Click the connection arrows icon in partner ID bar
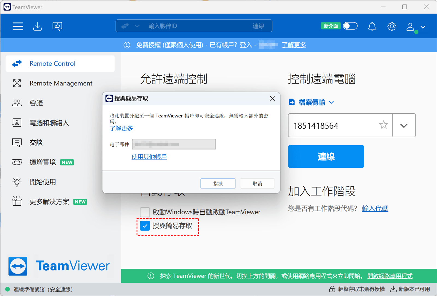The height and width of the screenshot is (296, 437). coord(125,26)
